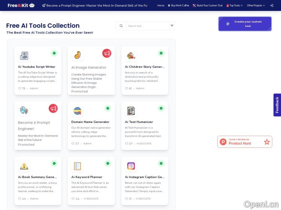Open the Ai Keyword Planner checklist icon

(77, 166)
